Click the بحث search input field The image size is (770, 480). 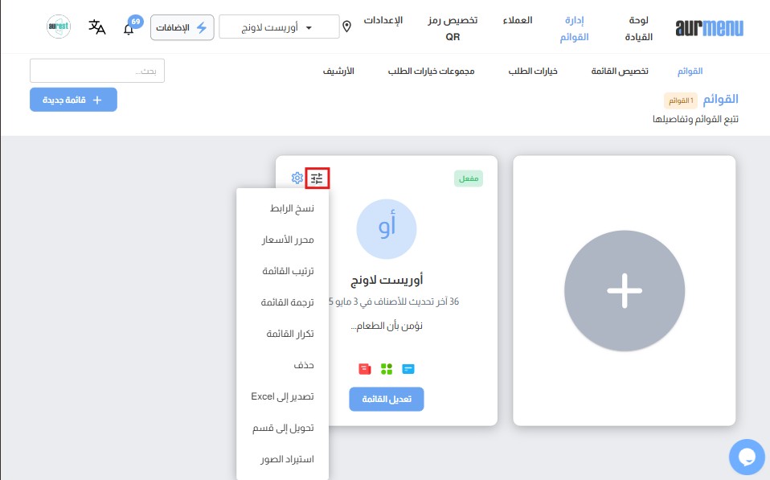coord(102,71)
